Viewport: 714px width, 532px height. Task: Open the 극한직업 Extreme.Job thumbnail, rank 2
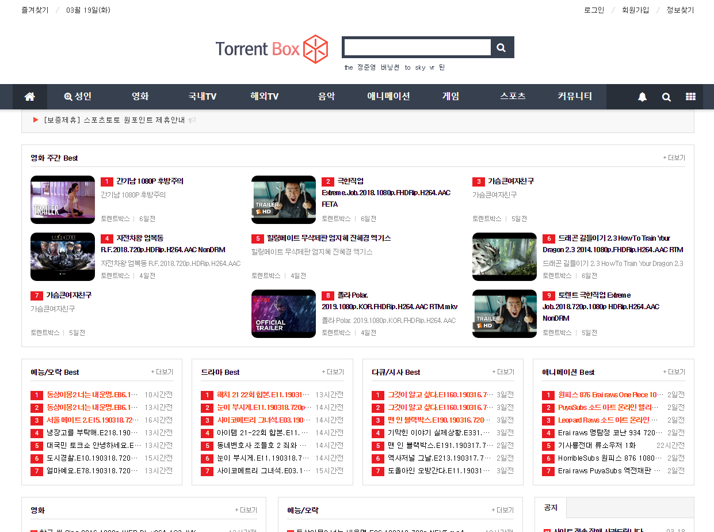(284, 200)
